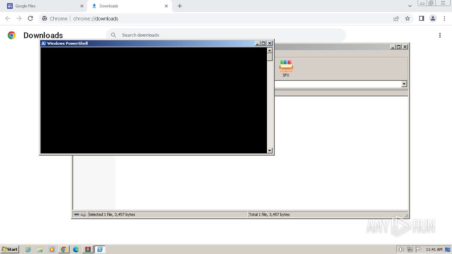Click PowerShell scrollbar up arrow
Image resolution: width=452 pixels, height=254 pixels.
(270, 50)
